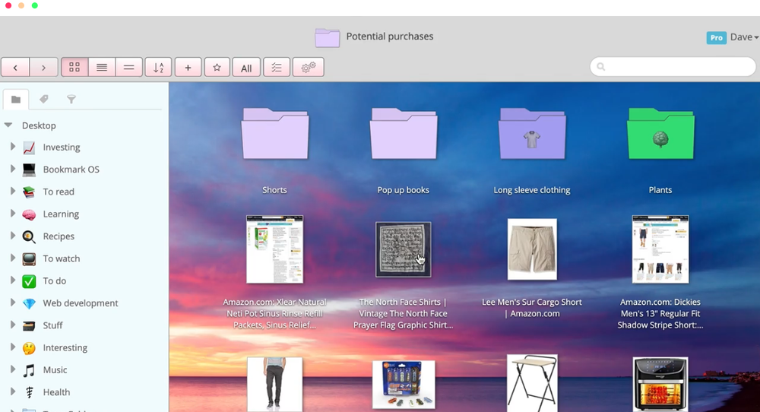Image resolution: width=760 pixels, height=412 pixels.
Task: Click the Interesting thinking-face icon
Action: pyautogui.click(x=29, y=348)
